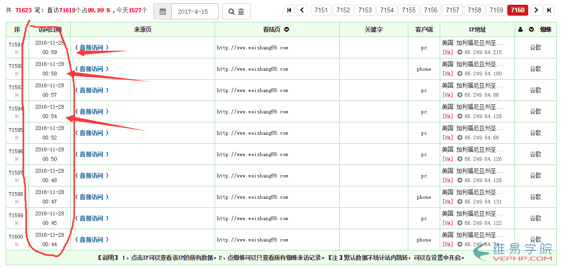Click arrow icon beside IP 66.249.64.215
Image resolution: width=563 pixels, height=268 pixels.
[x=460, y=52]
